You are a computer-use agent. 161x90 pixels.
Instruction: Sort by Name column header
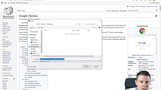[46, 30]
